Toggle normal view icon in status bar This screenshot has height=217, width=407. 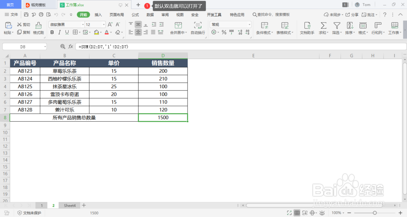(297, 213)
